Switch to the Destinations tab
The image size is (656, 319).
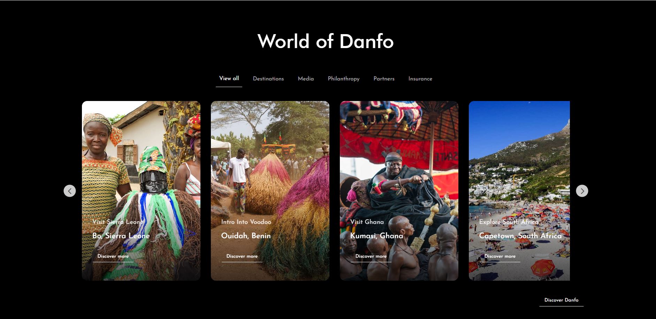(268, 79)
